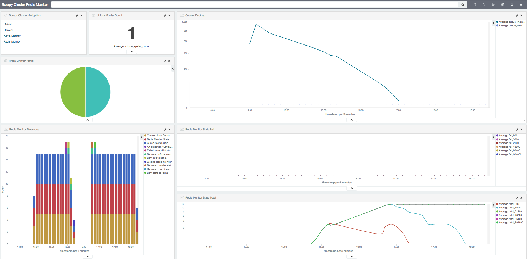Go to the Crawler dashboard link

(8, 30)
